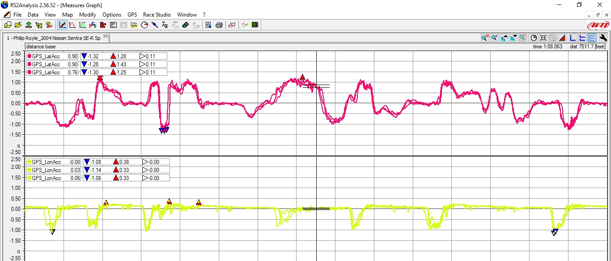Screen dimensions: 611x261
Task: Click first red maximum marker on pink trace
Action: point(100,78)
